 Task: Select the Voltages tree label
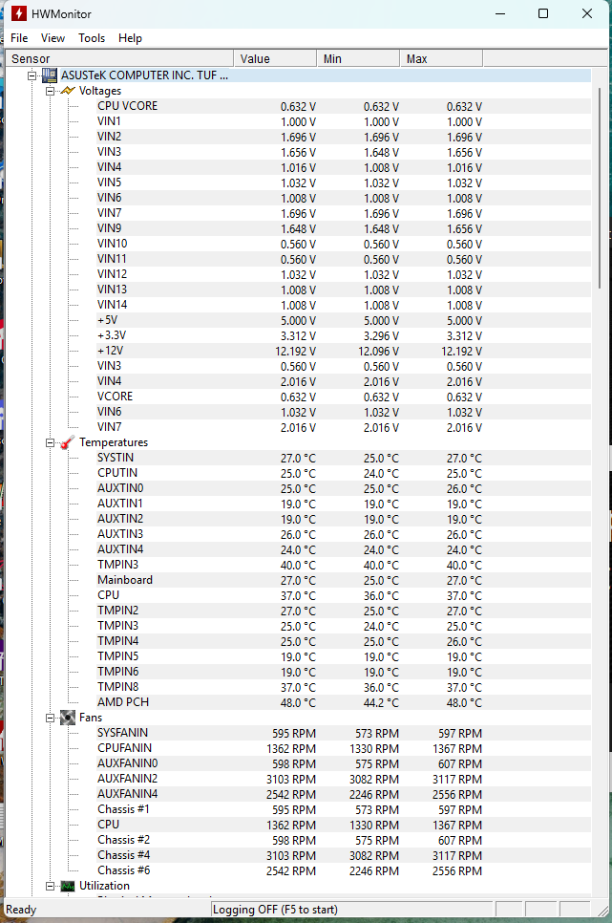click(100, 91)
